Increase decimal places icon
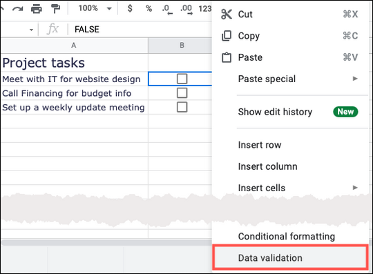Screen dimensions: 373x274 click(x=186, y=10)
